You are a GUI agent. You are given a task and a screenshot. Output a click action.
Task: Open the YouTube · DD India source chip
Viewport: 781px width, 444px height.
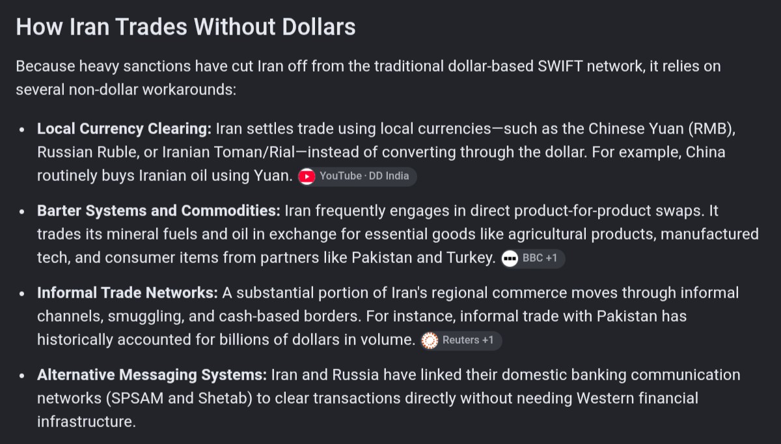pyautogui.click(x=357, y=176)
